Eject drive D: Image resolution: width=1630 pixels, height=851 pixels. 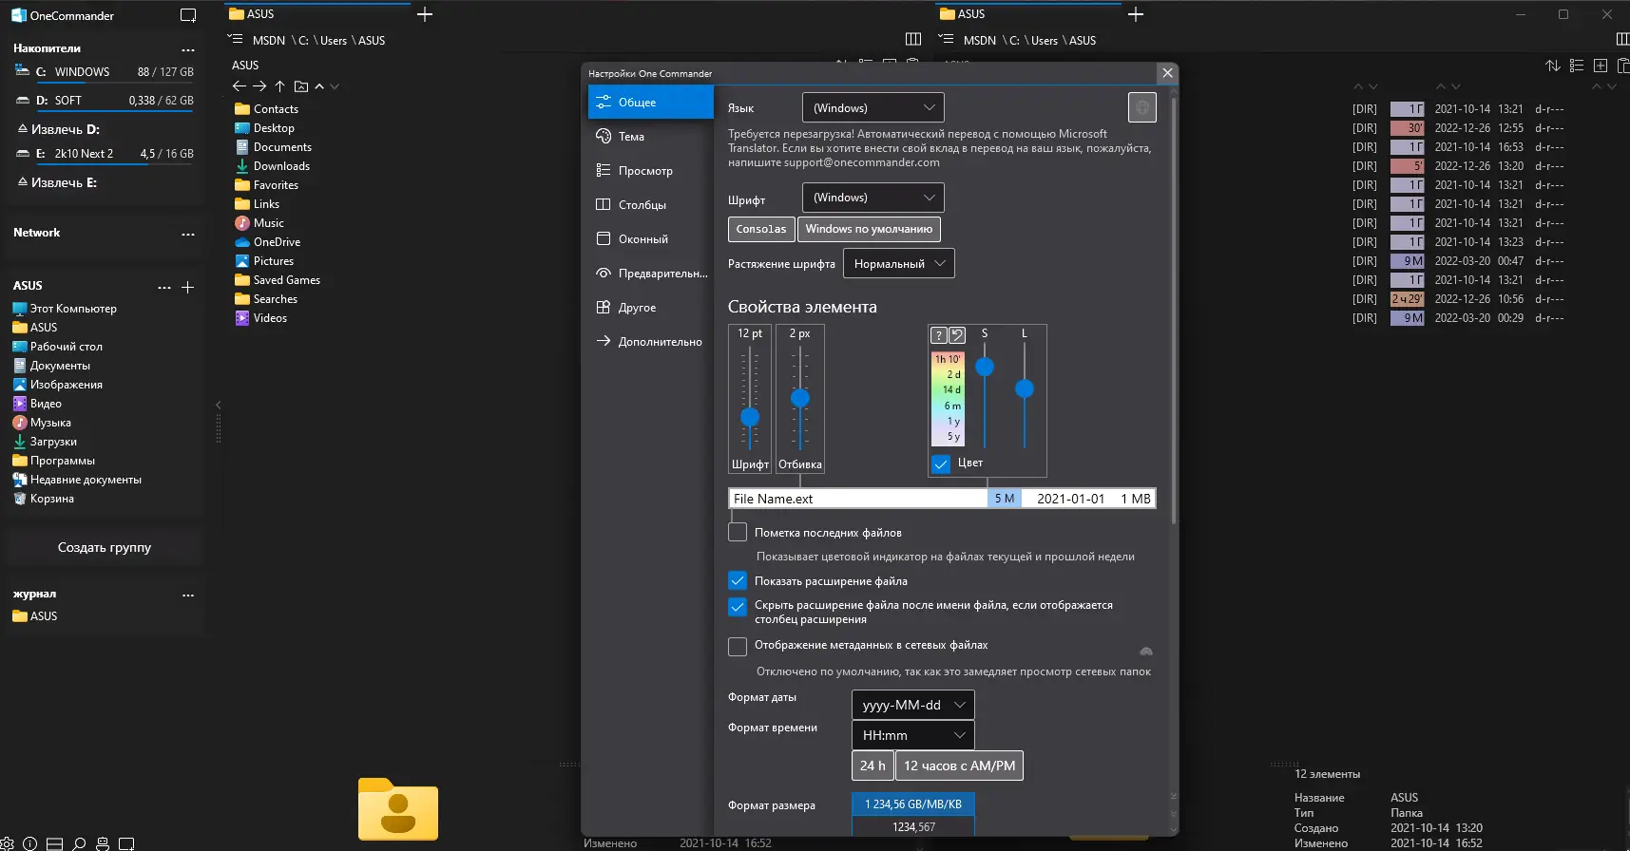point(58,129)
